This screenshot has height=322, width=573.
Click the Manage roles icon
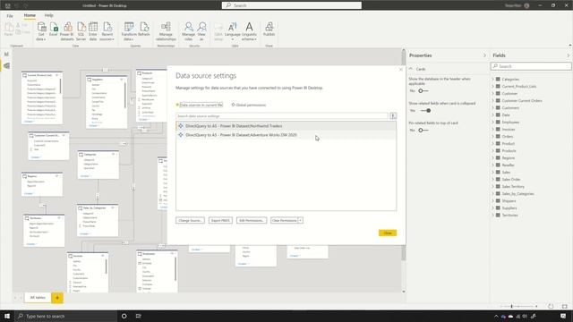point(189,31)
